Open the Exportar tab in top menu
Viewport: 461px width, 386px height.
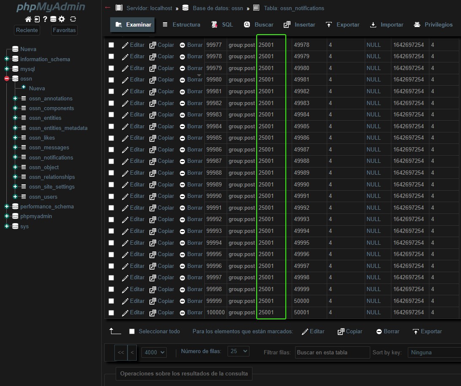tap(342, 25)
